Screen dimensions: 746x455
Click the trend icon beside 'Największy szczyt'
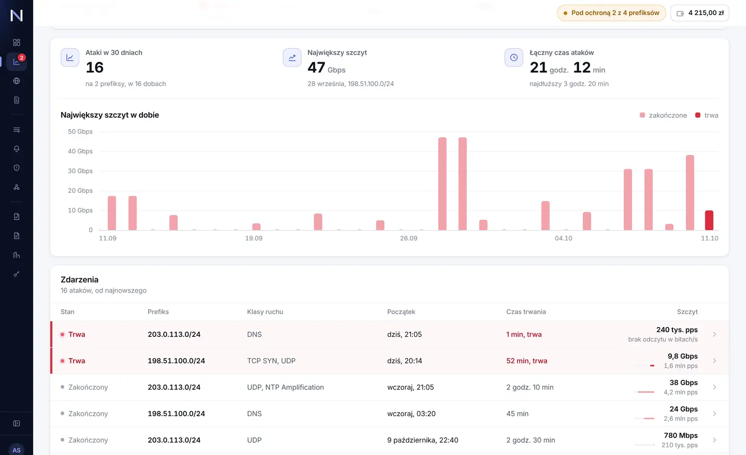tap(292, 58)
